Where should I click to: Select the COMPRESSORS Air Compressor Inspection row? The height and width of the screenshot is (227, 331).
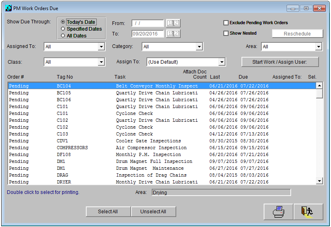(162, 148)
